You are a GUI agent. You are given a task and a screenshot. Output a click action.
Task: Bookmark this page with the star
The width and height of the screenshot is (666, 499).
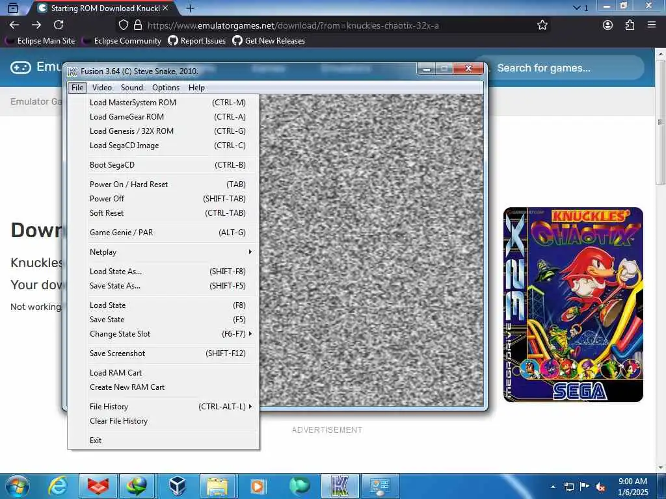click(542, 25)
